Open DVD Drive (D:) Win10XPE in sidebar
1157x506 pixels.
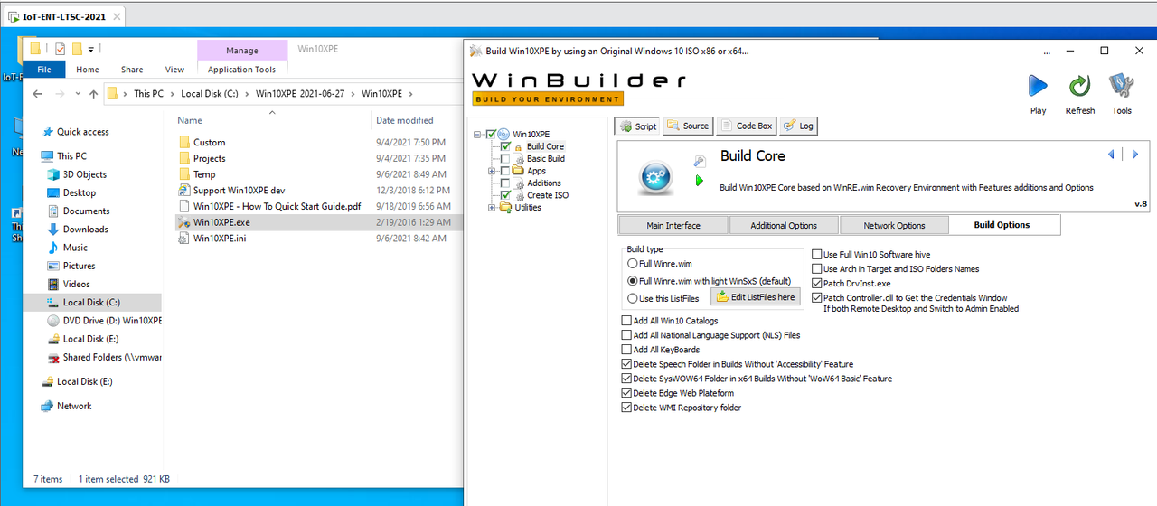click(x=105, y=321)
